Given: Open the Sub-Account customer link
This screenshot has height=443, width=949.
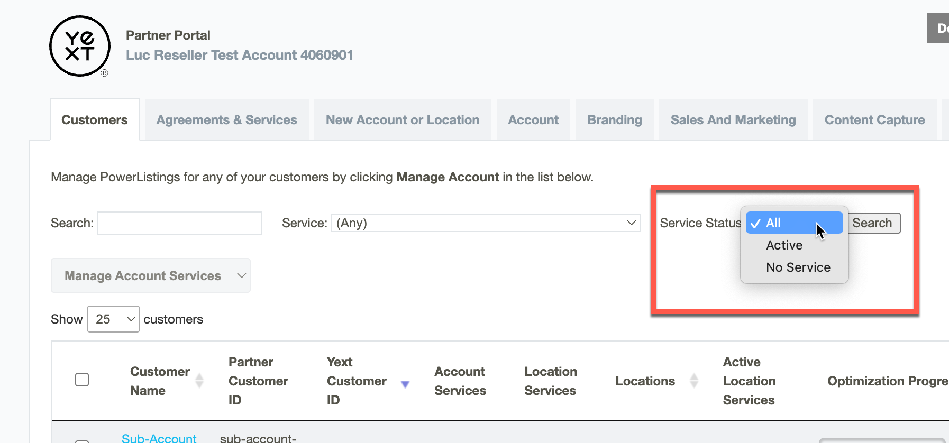Looking at the screenshot, I should 159,438.
